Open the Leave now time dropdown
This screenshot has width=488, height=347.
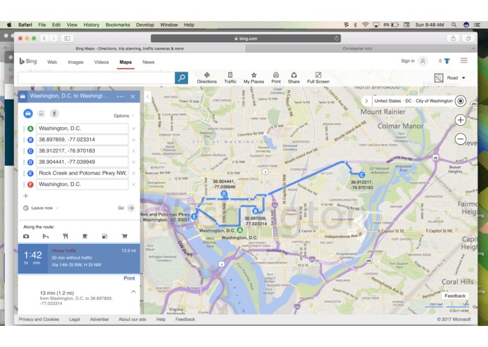(x=41, y=208)
